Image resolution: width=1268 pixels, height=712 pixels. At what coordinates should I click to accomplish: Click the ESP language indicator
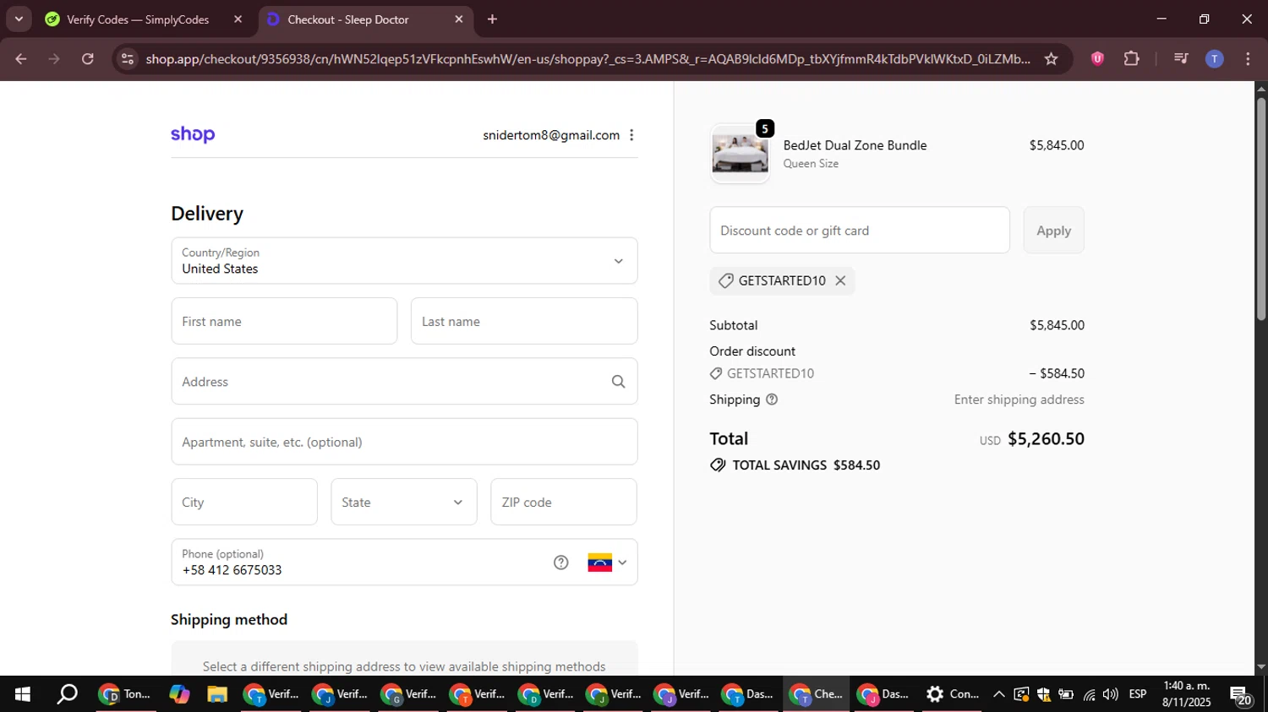click(1138, 694)
